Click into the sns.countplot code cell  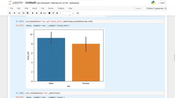pyautogui.click(x=95, y=93)
